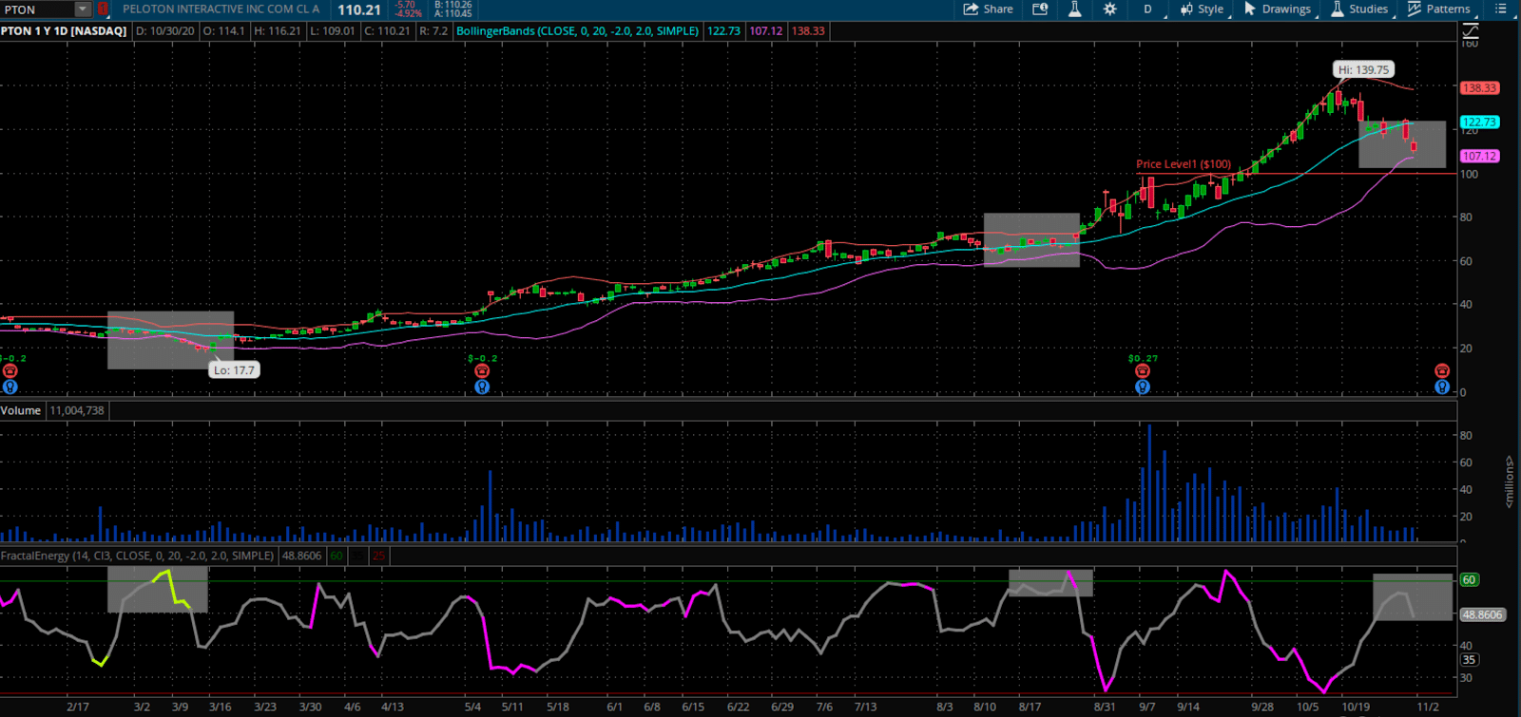Image resolution: width=1521 pixels, height=717 pixels.
Task: Click the PELOTON INTERACTIVE INC COM CL A name
Action: point(221,9)
